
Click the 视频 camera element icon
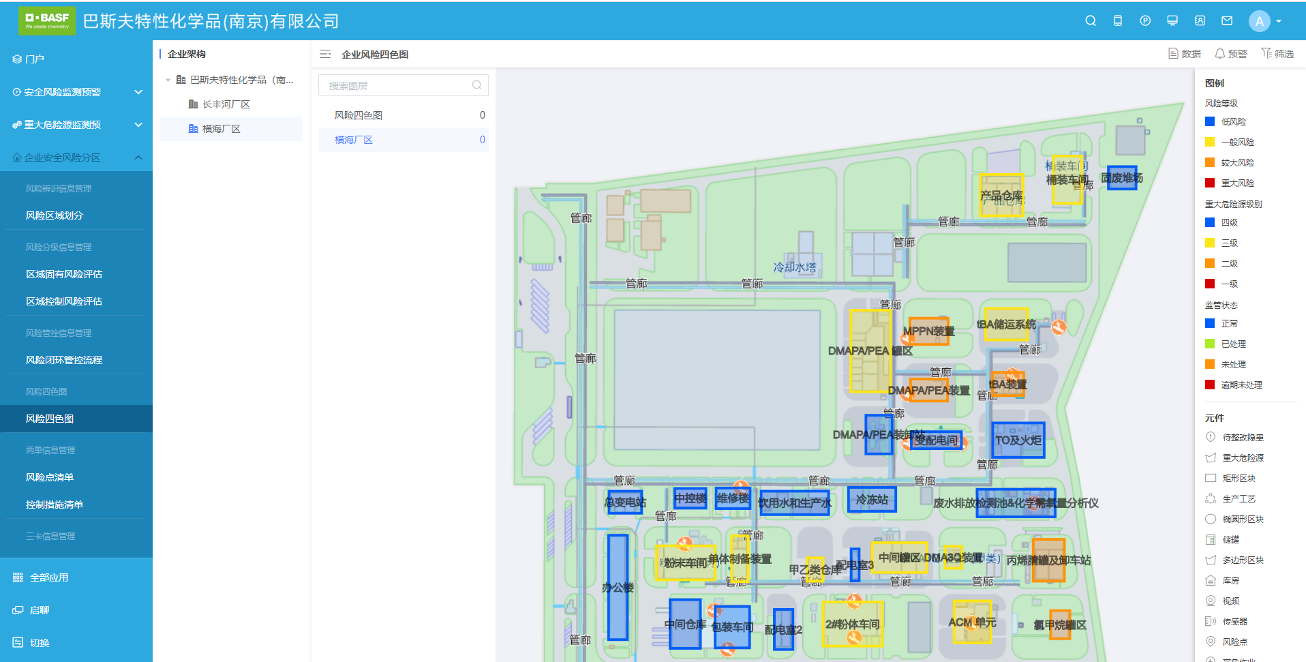(x=1211, y=601)
